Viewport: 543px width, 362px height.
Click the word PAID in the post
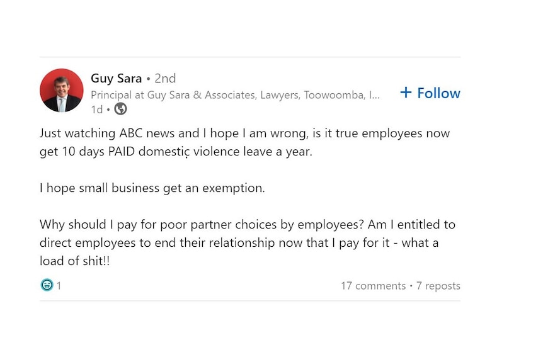[x=121, y=152]
